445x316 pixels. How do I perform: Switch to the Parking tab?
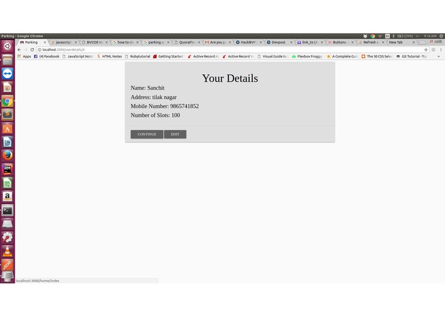[x=31, y=42]
